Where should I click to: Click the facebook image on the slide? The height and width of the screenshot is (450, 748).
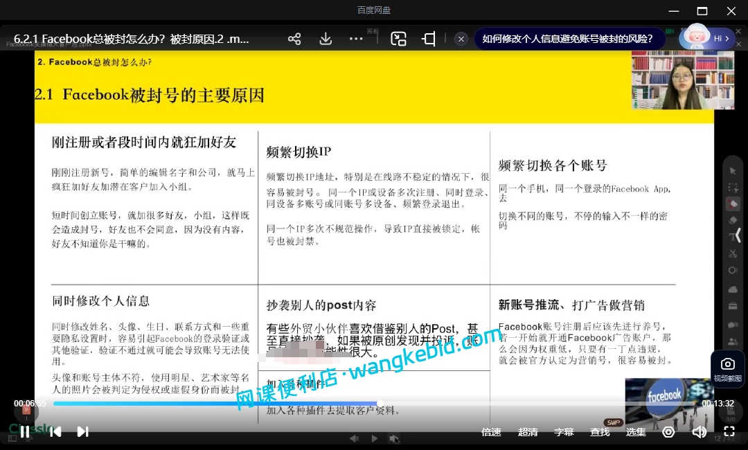[669, 404]
